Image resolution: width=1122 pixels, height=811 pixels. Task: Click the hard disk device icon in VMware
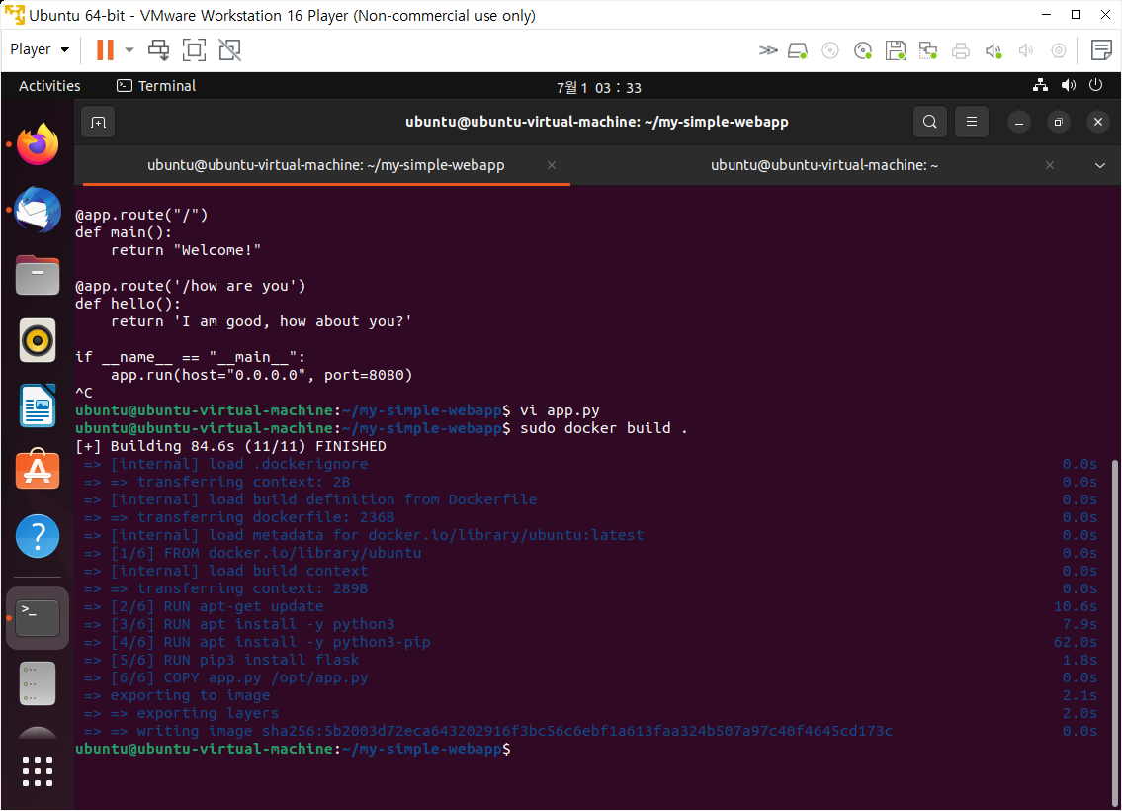798,50
